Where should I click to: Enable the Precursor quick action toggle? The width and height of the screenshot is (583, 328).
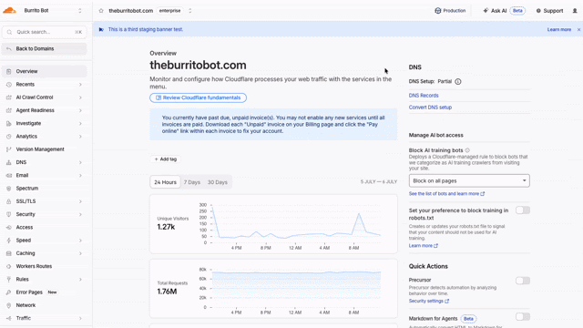[522, 281]
